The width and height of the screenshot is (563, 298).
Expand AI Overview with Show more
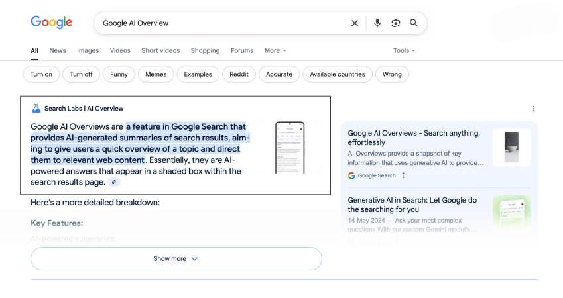[176, 258]
